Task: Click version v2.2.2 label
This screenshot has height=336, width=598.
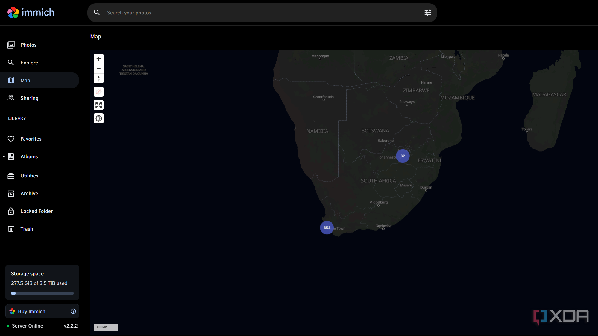Action: pos(71,326)
